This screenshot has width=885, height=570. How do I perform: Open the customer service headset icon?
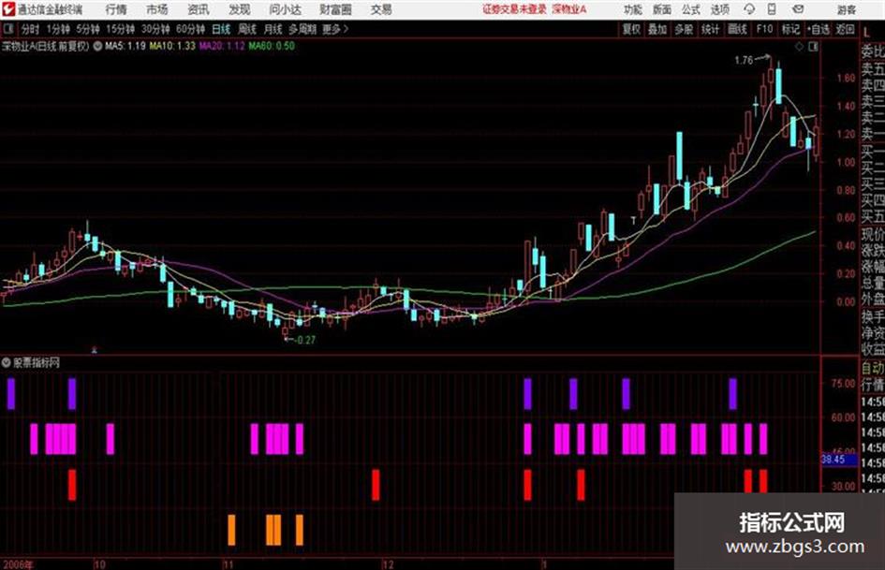click(749, 9)
